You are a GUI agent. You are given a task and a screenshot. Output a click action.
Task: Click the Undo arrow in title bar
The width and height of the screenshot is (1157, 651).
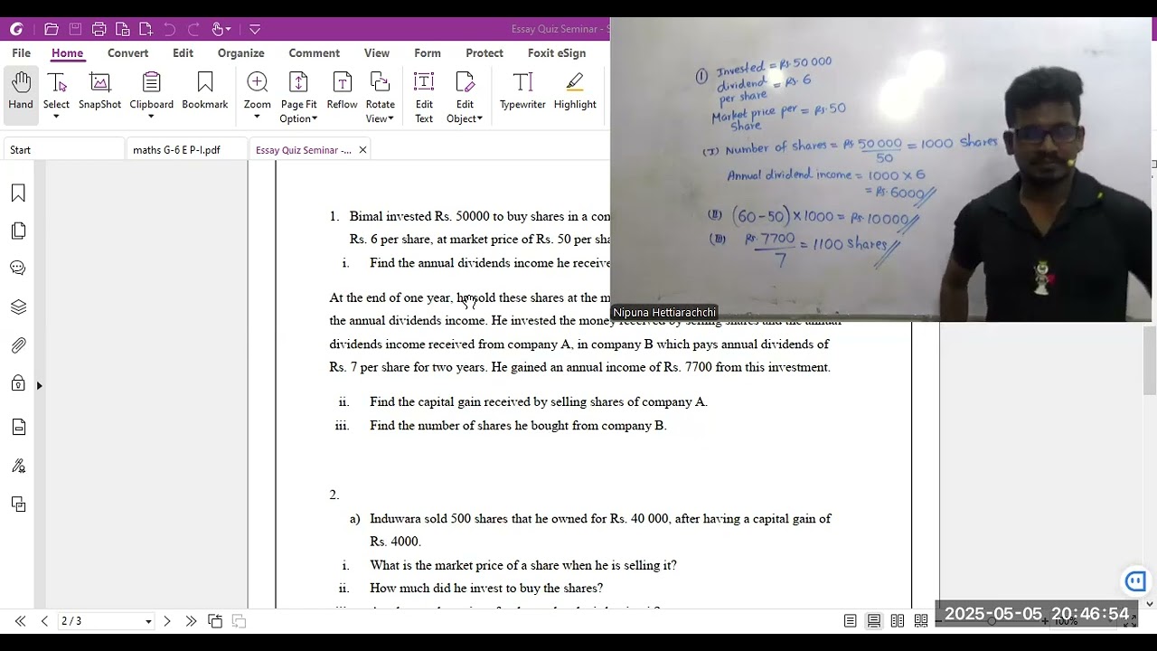169,29
